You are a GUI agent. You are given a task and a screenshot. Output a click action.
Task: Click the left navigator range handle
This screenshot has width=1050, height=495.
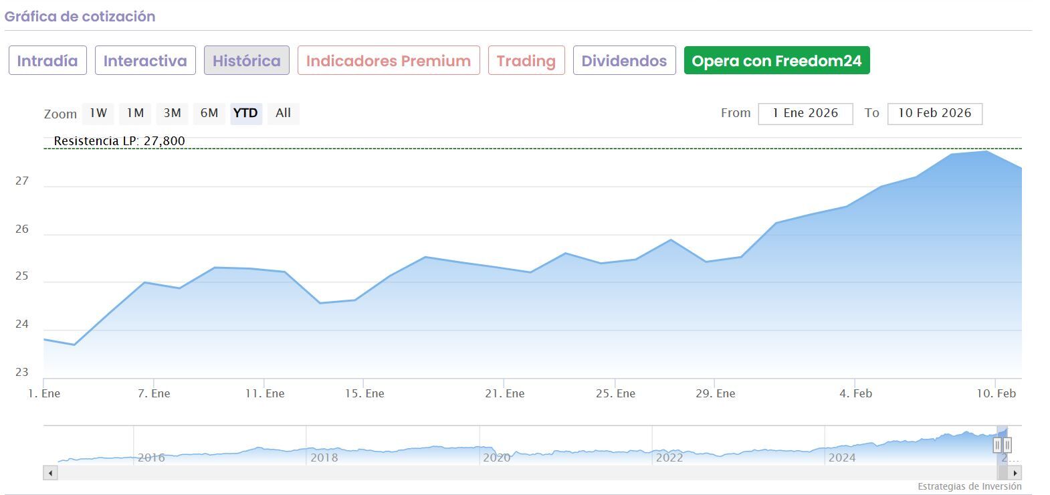tap(997, 445)
